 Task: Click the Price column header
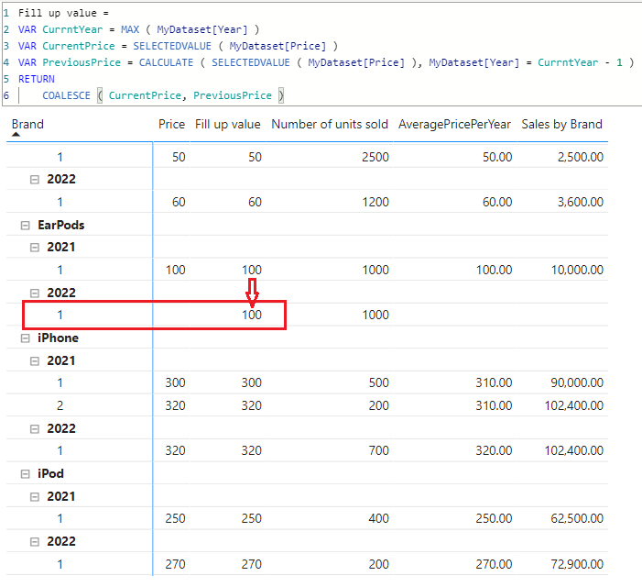point(171,124)
